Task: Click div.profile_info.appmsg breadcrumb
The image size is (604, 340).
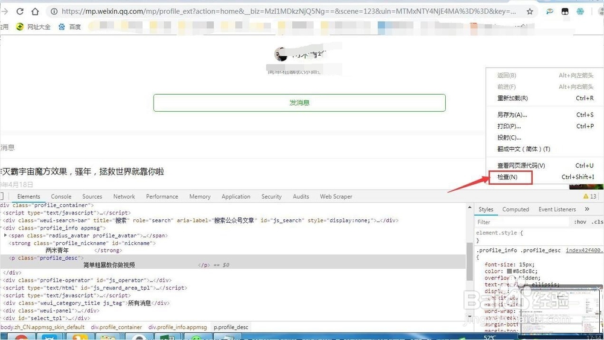Action: click(x=178, y=327)
